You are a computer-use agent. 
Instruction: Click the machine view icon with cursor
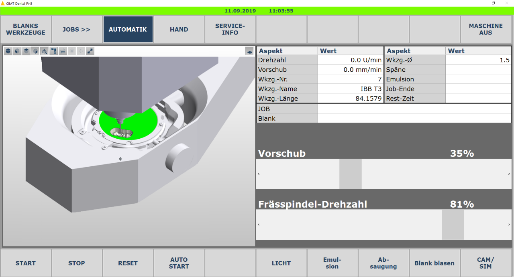(44, 51)
